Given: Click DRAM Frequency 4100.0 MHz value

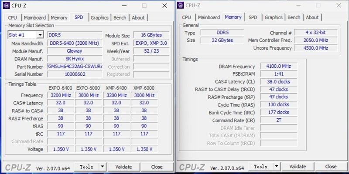Looking at the screenshot, I should [279, 66].
